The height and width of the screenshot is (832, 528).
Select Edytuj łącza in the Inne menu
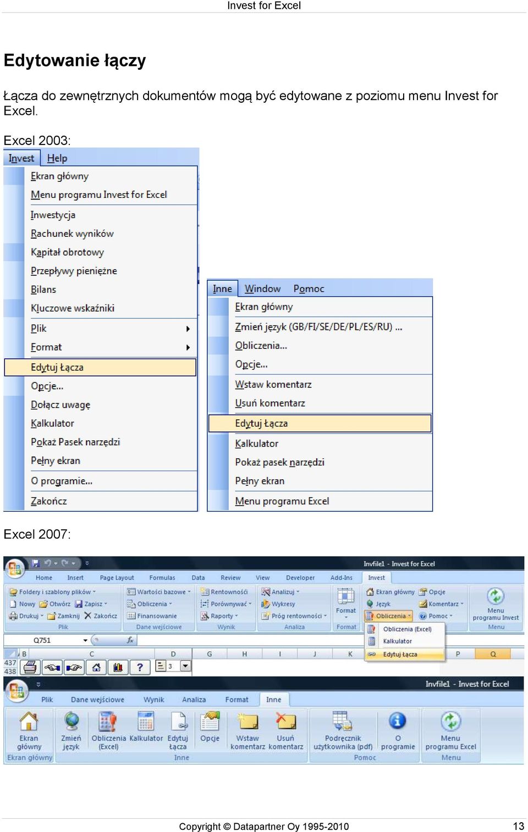tap(320, 423)
